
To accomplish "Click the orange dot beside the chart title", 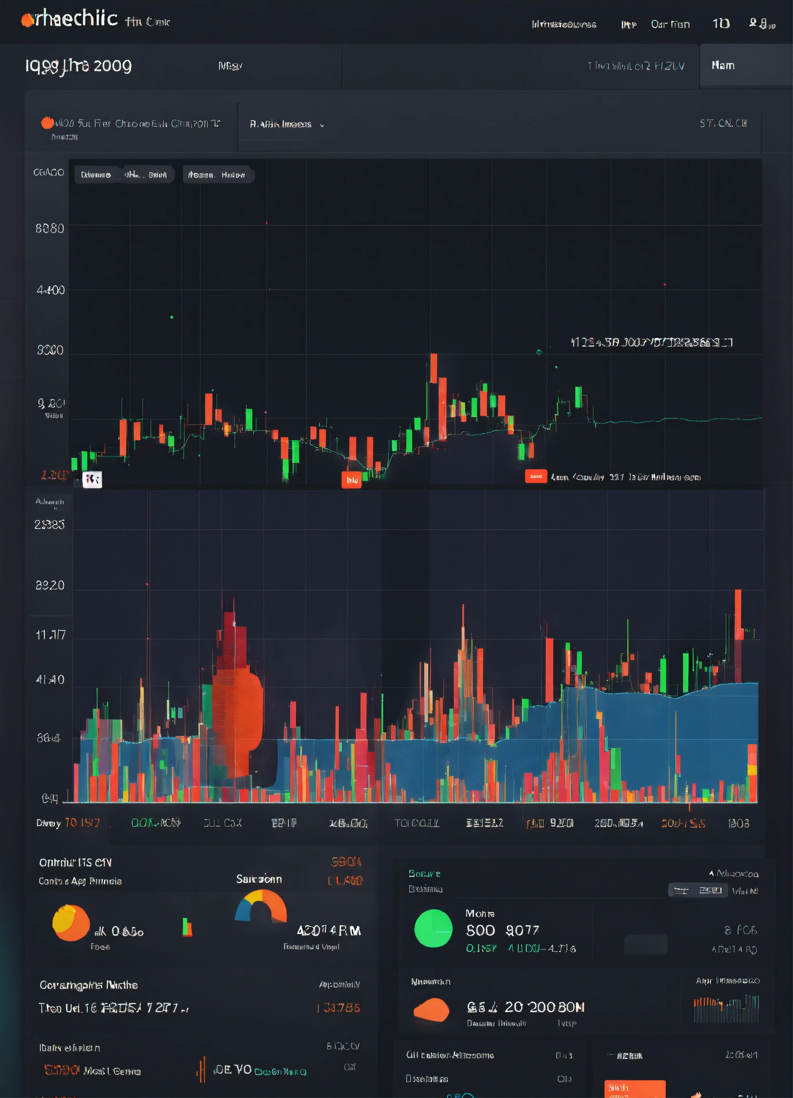I will (x=47, y=123).
